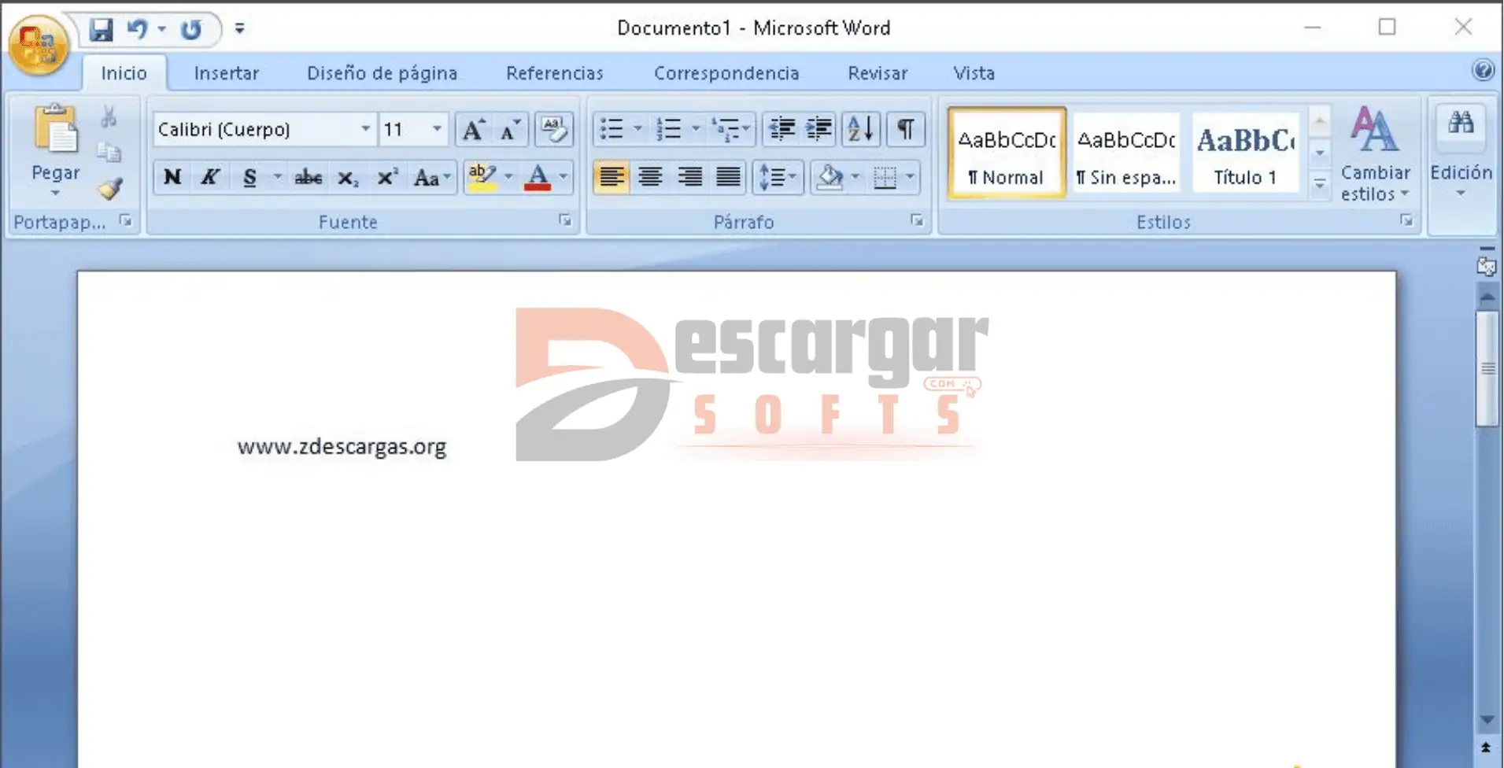Open the font size dropdown

point(437,129)
